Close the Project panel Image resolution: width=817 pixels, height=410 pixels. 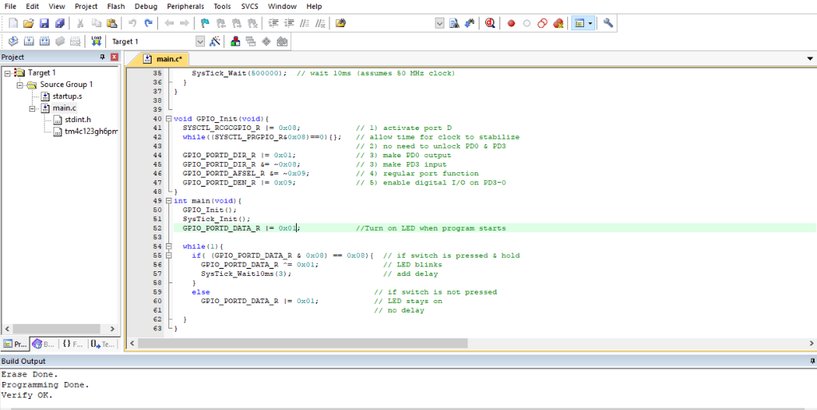[x=114, y=57]
